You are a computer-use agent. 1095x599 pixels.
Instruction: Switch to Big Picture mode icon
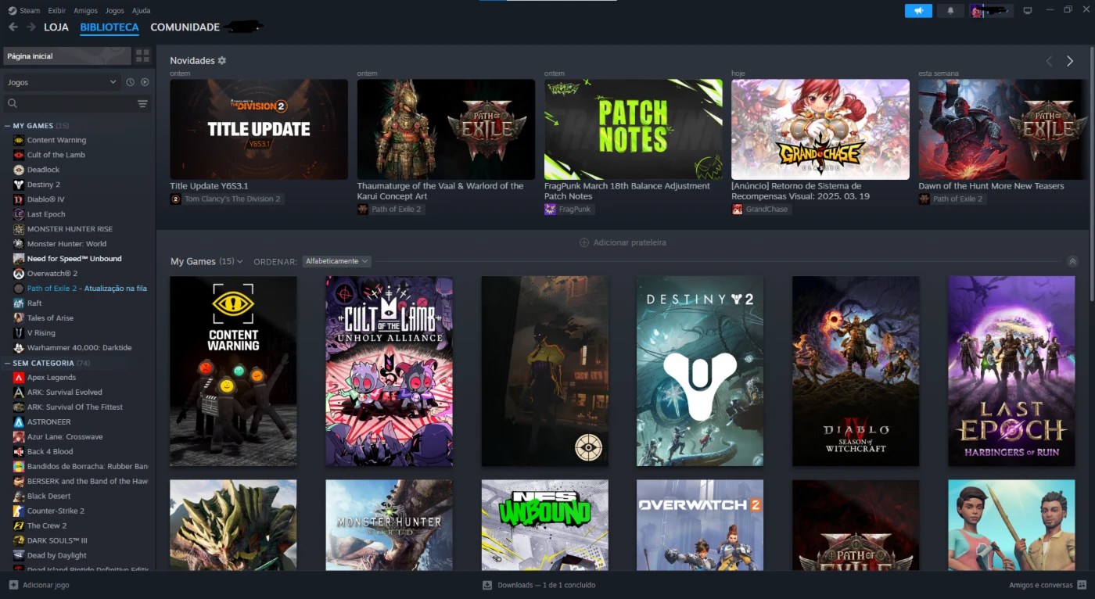click(1028, 10)
